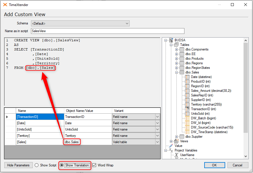Collapse the BUDSA tree node
253x173 pixels.
(166, 40)
